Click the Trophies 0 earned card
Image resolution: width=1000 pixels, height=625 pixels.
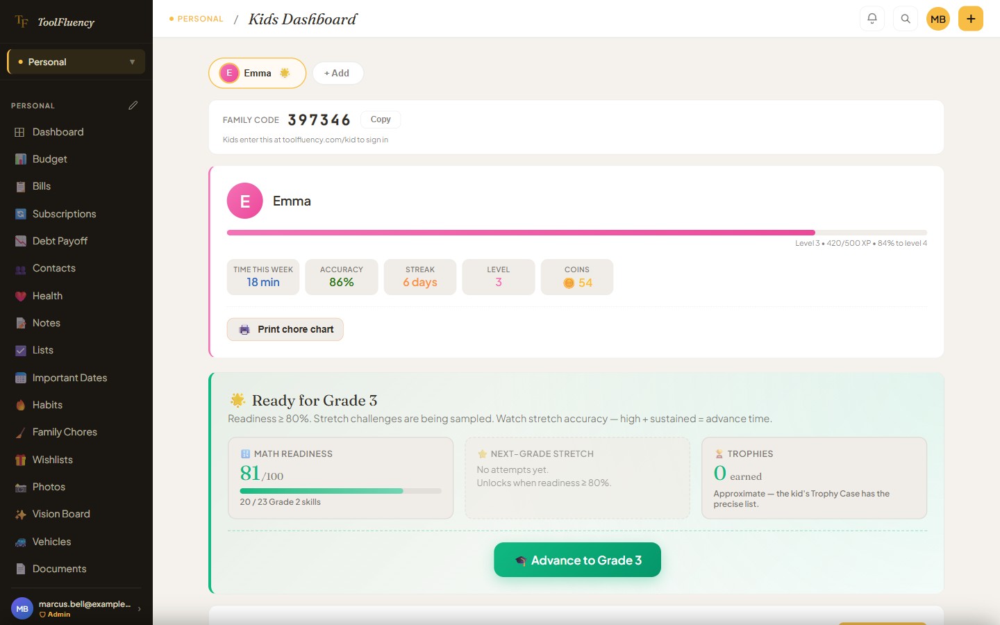point(814,478)
